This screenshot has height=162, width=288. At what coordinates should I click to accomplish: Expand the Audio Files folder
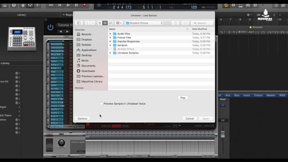coord(110,34)
